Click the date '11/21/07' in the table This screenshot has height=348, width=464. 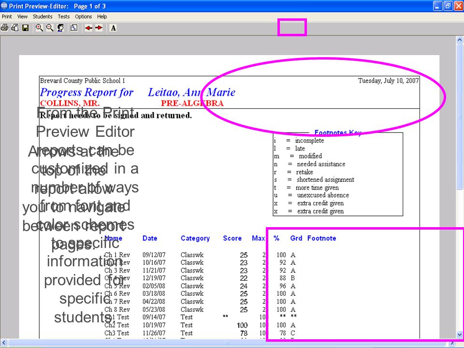[x=154, y=270]
